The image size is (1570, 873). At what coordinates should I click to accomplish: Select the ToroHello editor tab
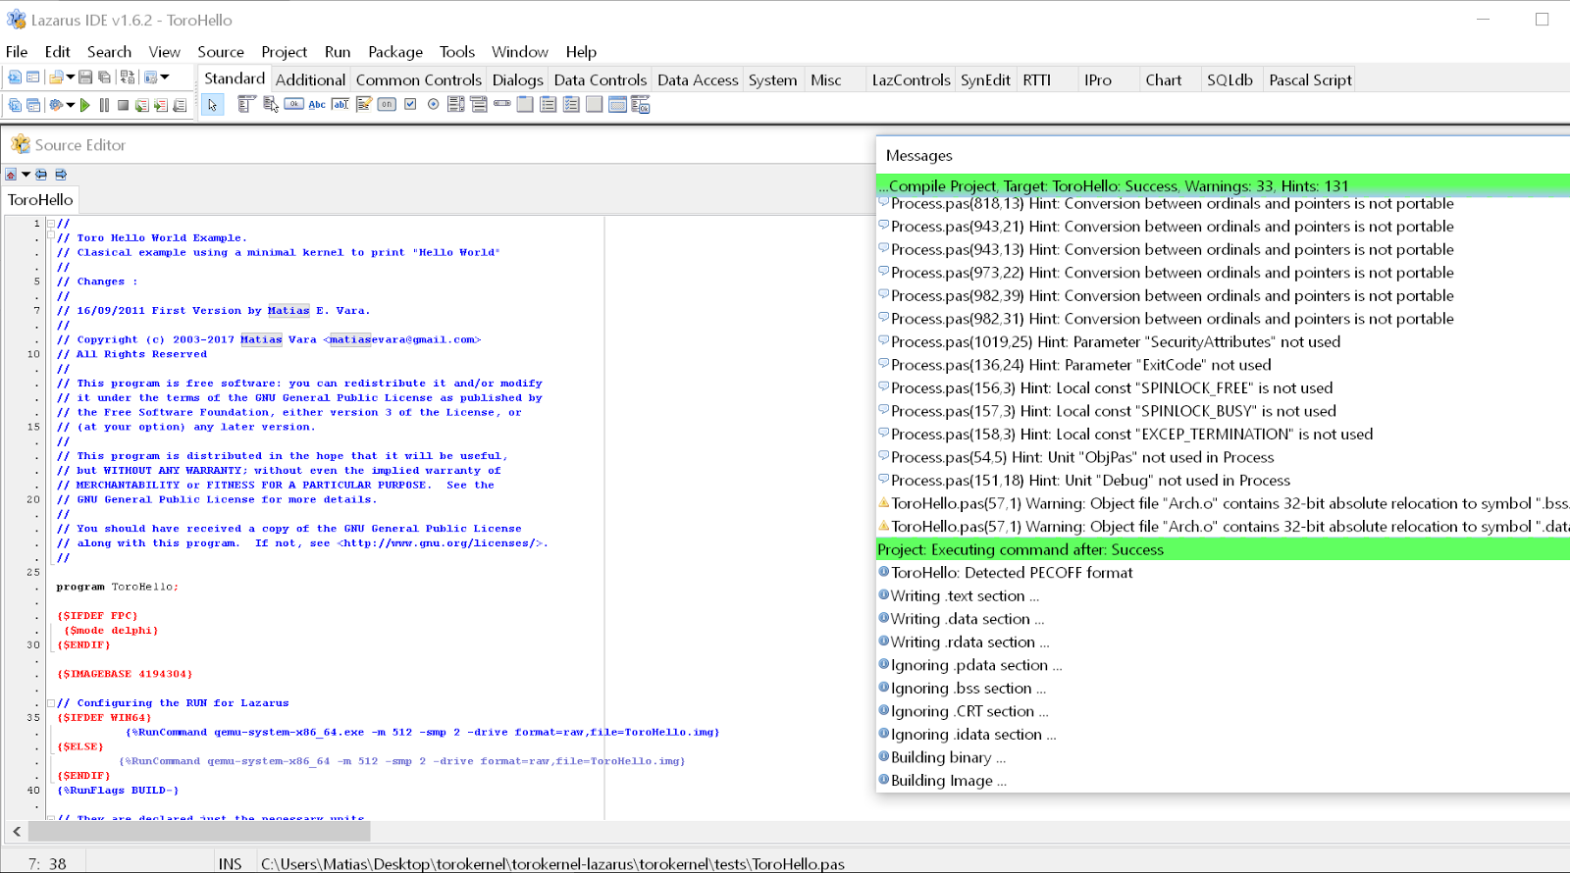pos(40,200)
